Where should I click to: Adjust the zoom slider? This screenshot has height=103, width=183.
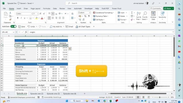pyautogui.click(x=160, y=97)
